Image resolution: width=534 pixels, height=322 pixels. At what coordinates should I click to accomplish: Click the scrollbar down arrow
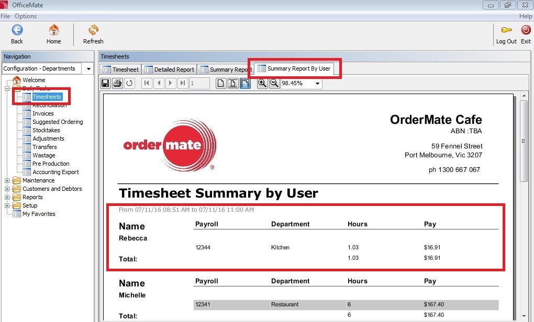coord(524,316)
